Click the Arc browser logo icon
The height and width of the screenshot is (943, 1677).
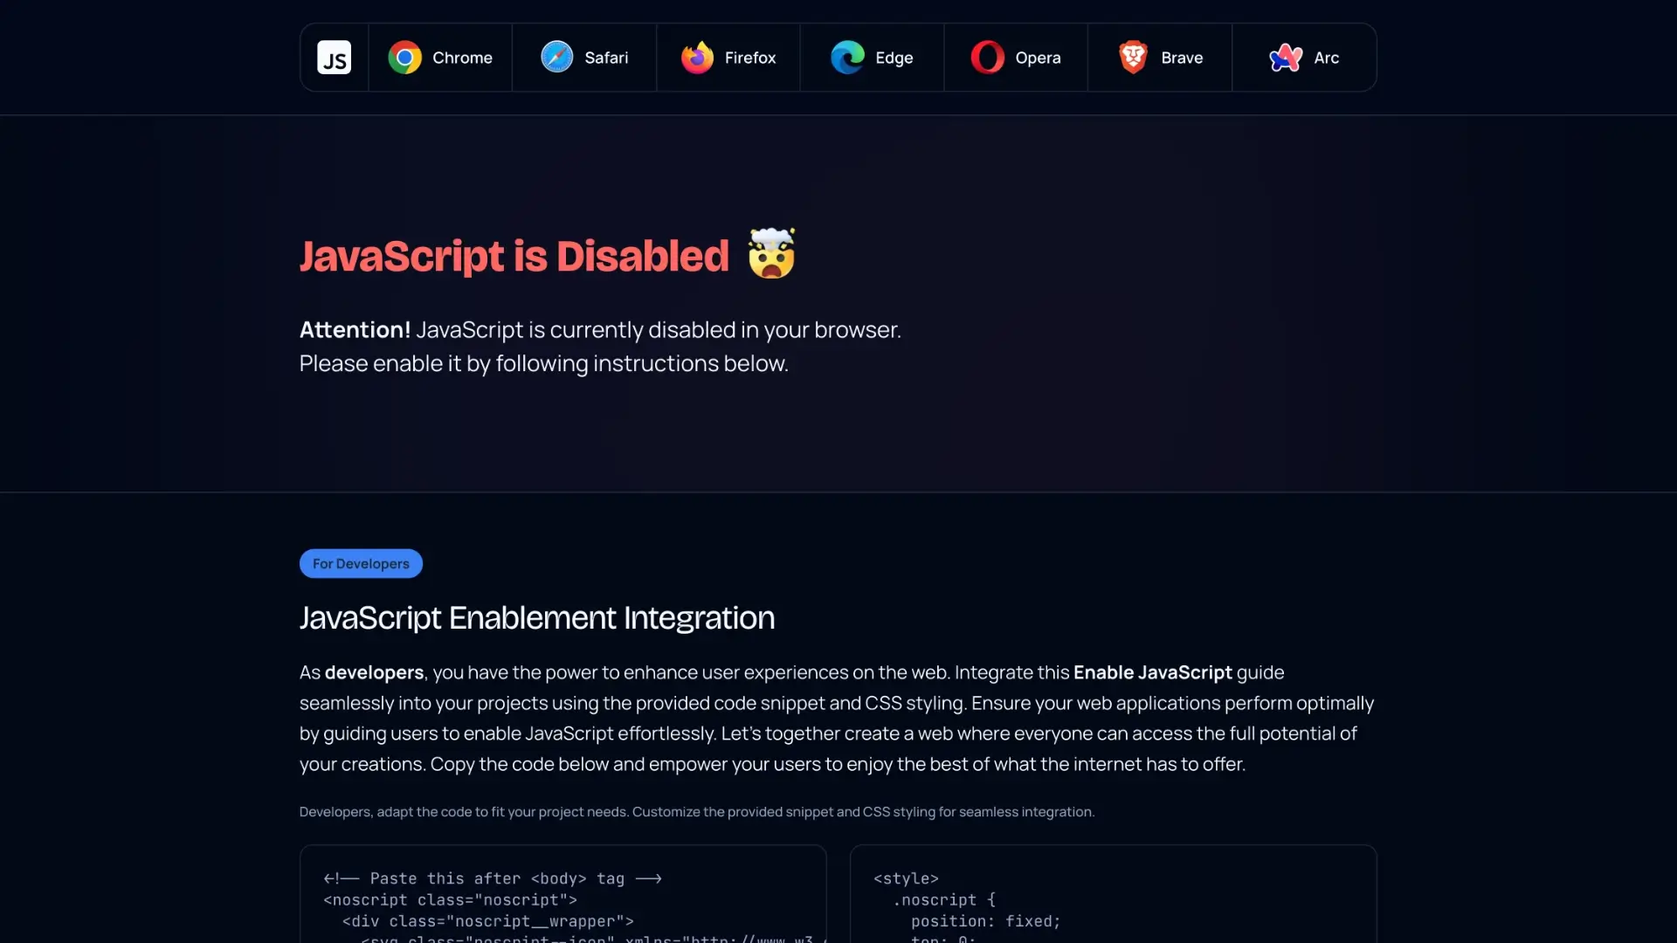(x=1284, y=57)
